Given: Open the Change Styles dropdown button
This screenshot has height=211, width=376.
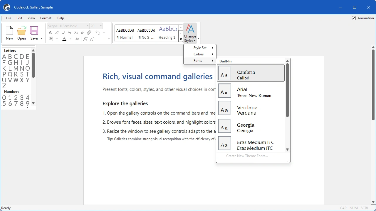Looking at the screenshot, I should pyautogui.click(x=190, y=33).
